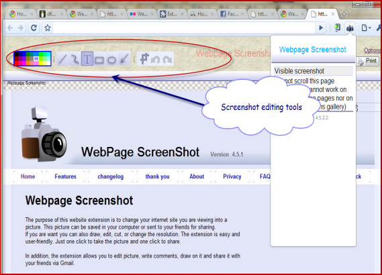This screenshot has height=275, width=382.
Task: Click the Webpage Screenshot popup title
Action: click(x=313, y=50)
